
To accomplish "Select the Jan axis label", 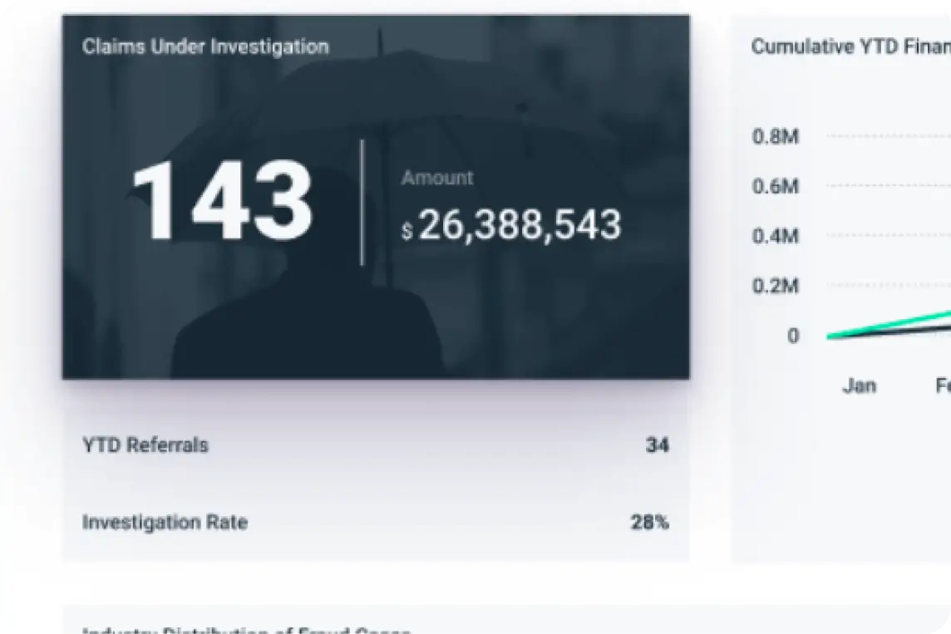I will pyautogui.click(x=860, y=385).
